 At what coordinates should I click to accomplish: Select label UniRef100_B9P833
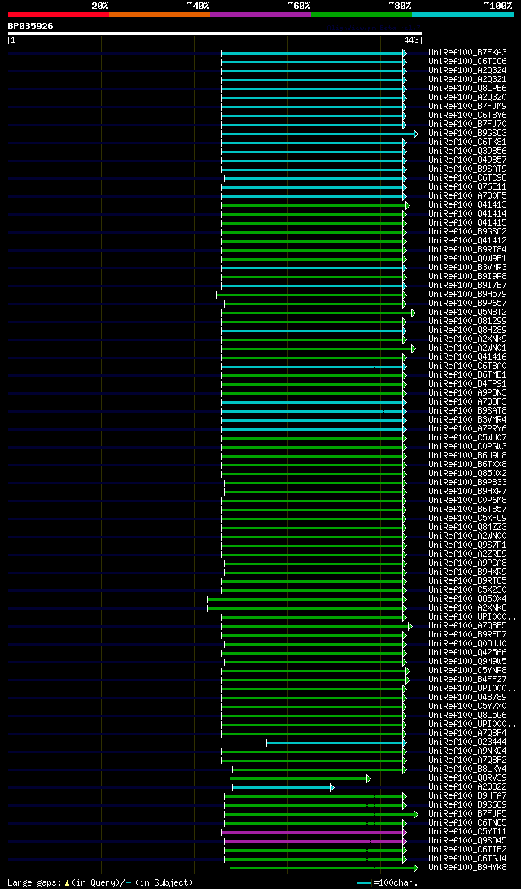coord(468,482)
